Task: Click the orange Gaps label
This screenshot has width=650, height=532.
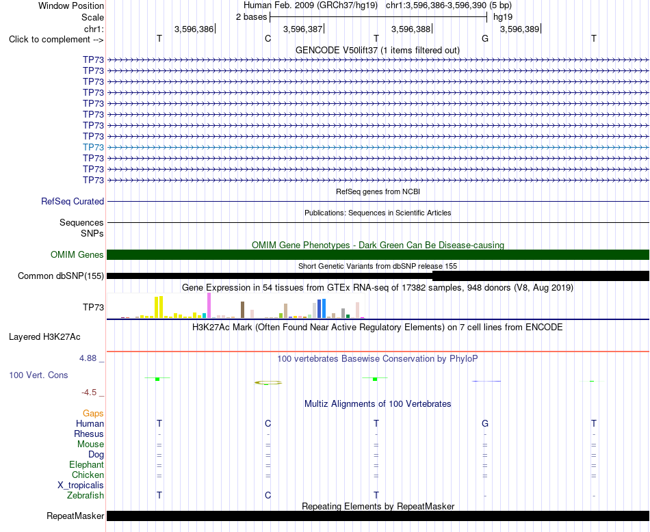Action: [93, 414]
